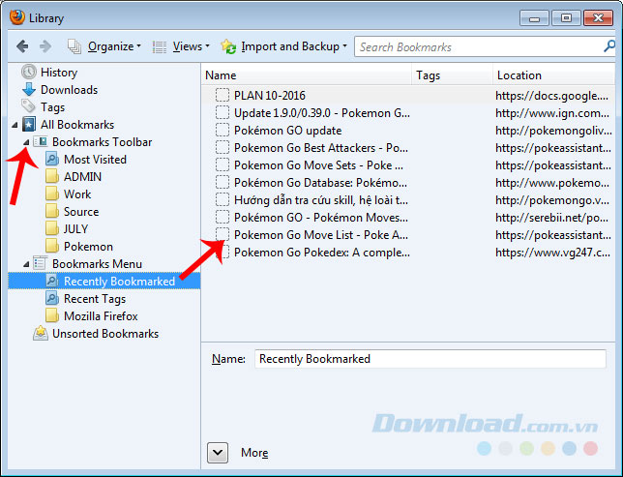Click the Recent Tags query icon

click(52, 299)
